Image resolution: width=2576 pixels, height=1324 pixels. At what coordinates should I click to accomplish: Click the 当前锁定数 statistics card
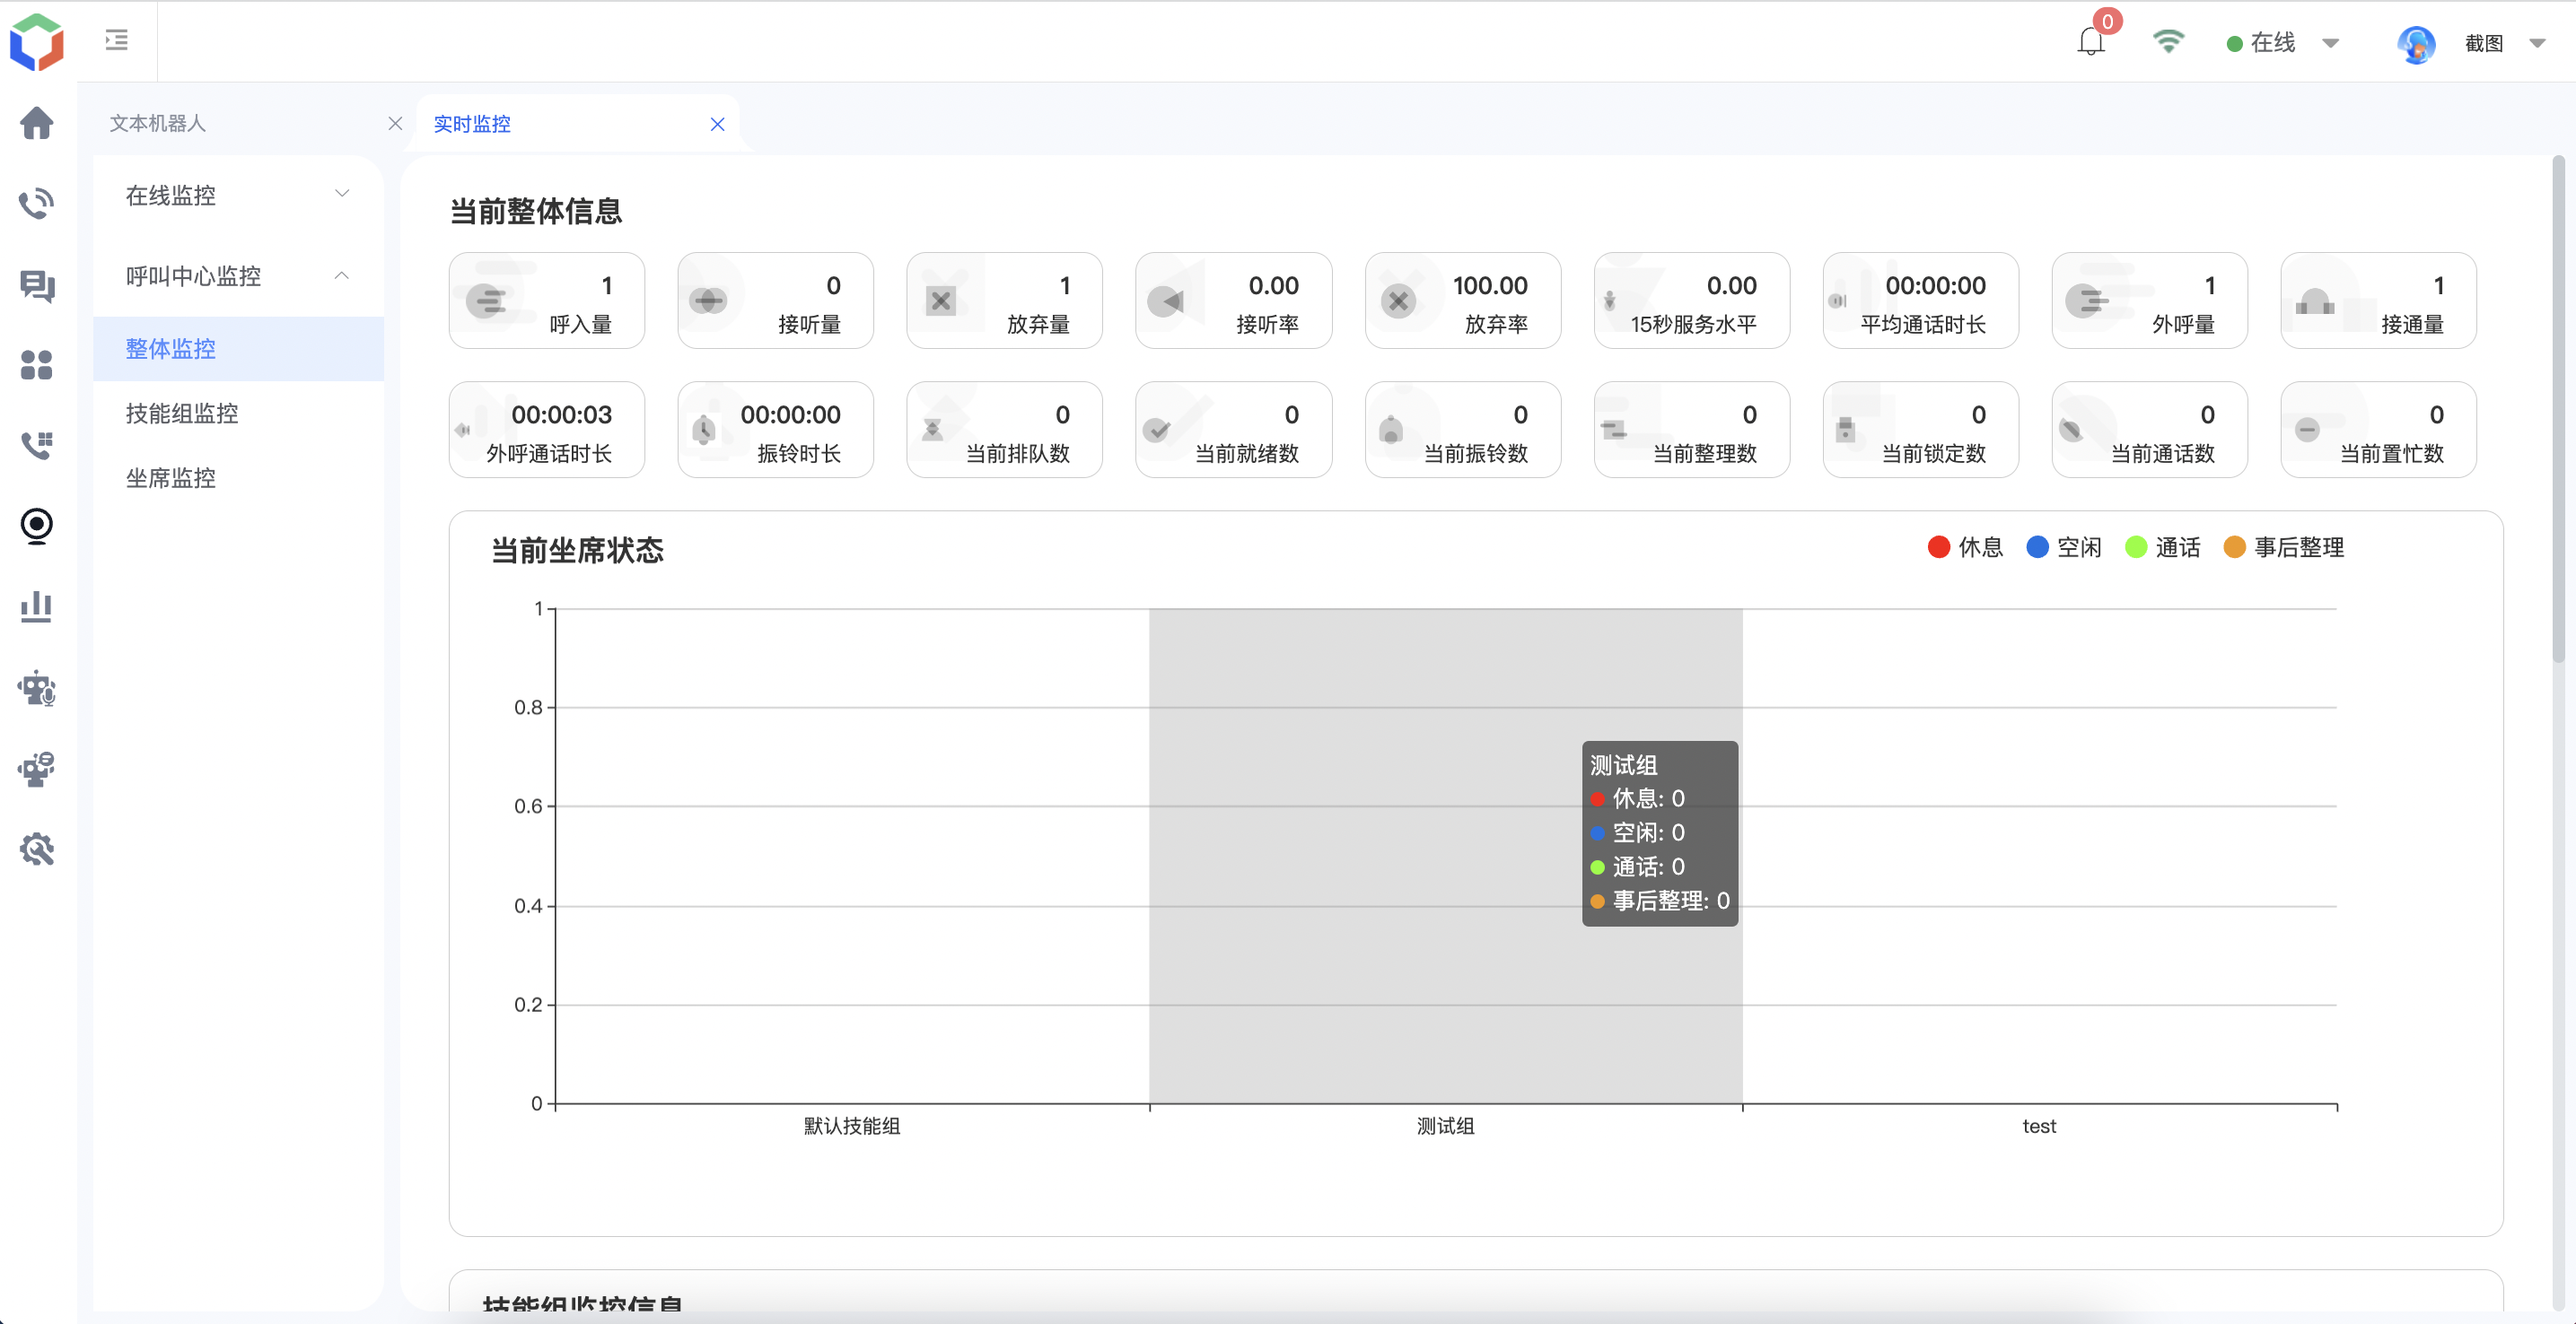(1920, 430)
